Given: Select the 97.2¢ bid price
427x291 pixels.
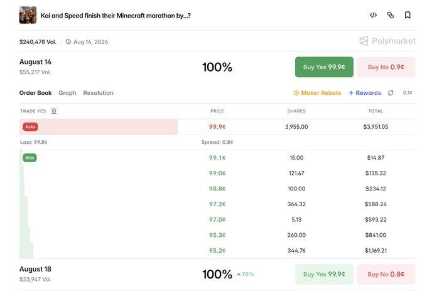Looking at the screenshot, I should 217,204.
